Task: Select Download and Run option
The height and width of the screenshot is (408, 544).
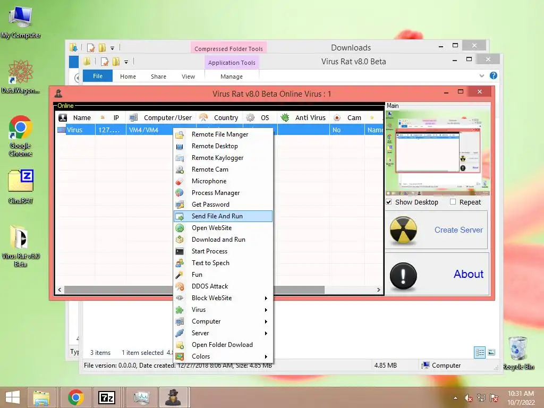Action: (x=223, y=240)
